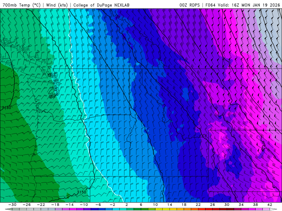Click the -2 color scale label
The height and width of the screenshot is (211, 282).
tap(112, 205)
